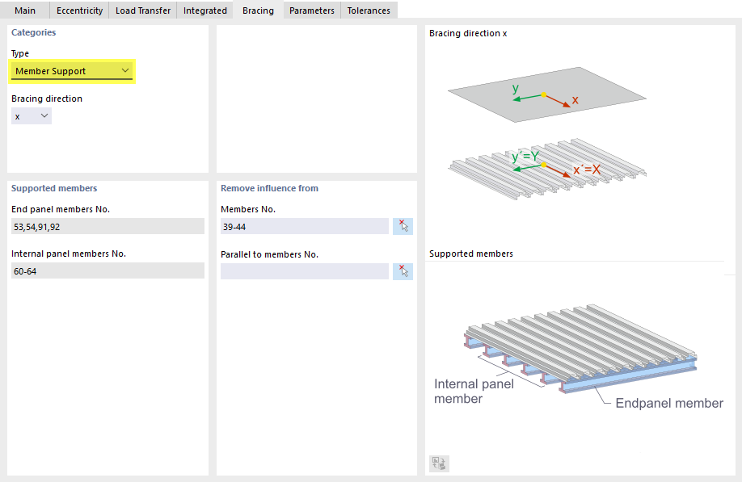The height and width of the screenshot is (482, 742).
Task: Click the Remove influence Members No. field with 39-44
Action: click(x=304, y=226)
